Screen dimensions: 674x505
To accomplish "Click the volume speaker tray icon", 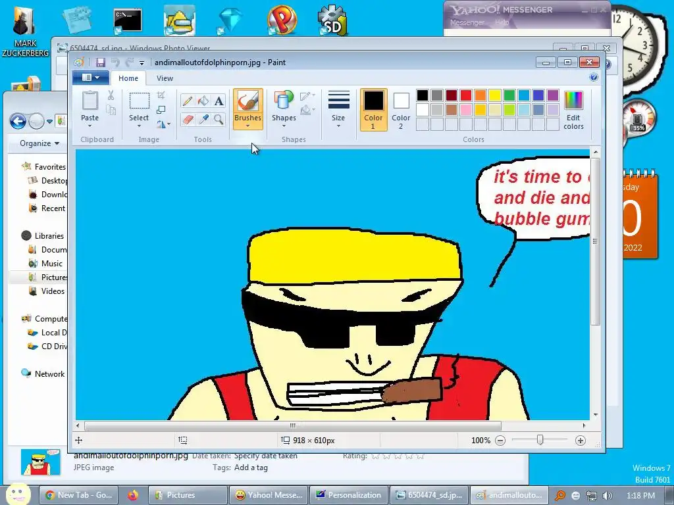I will coord(608,496).
